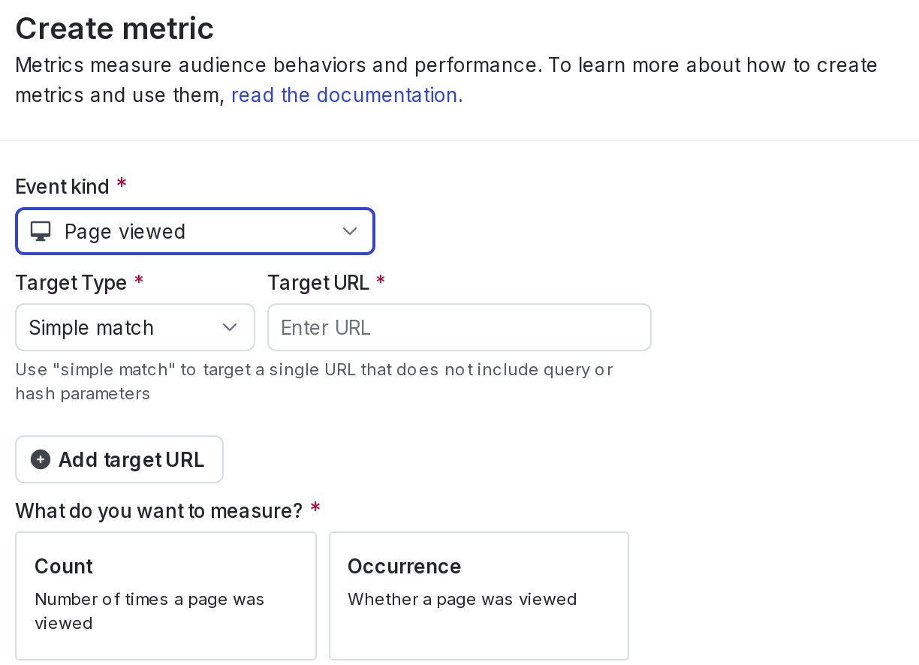Image resolution: width=919 pixels, height=665 pixels.
Task: Click the Add target URL button
Action: tap(119, 459)
